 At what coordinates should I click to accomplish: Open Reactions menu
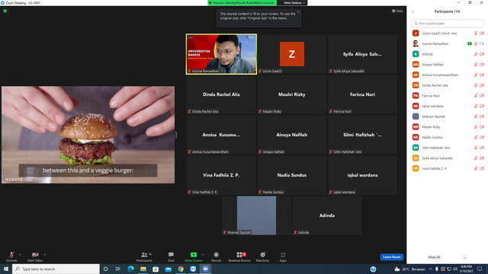[x=262, y=256]
